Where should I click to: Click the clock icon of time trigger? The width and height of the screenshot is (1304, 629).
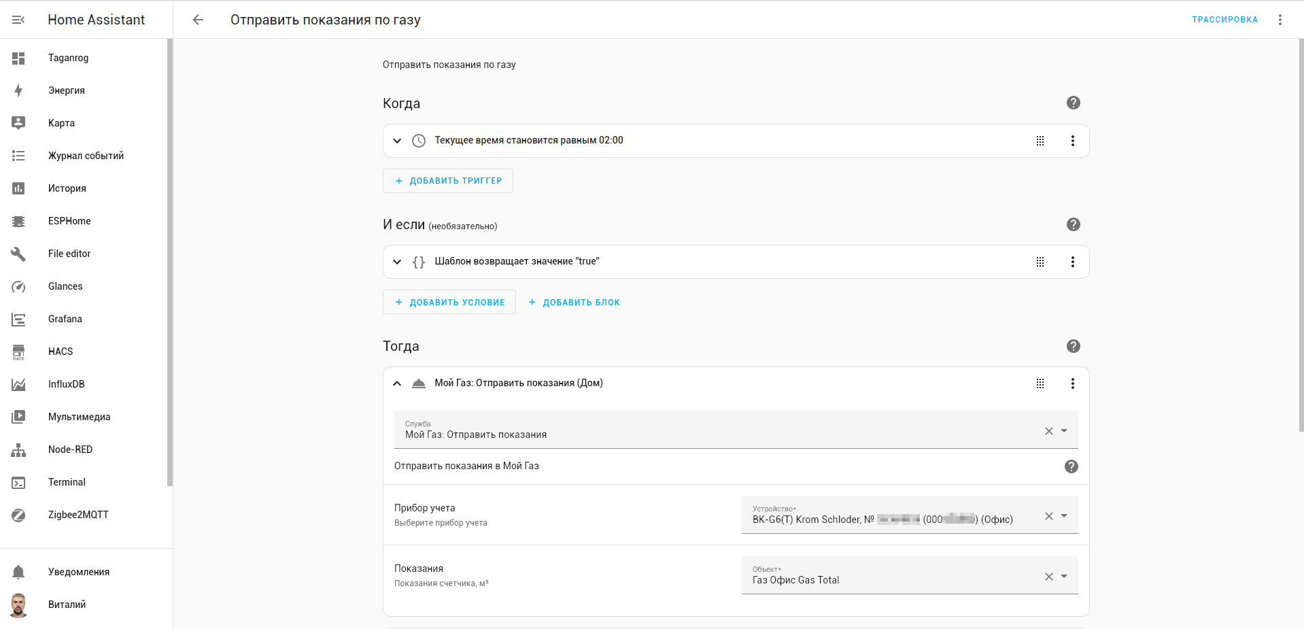(419, 141)
